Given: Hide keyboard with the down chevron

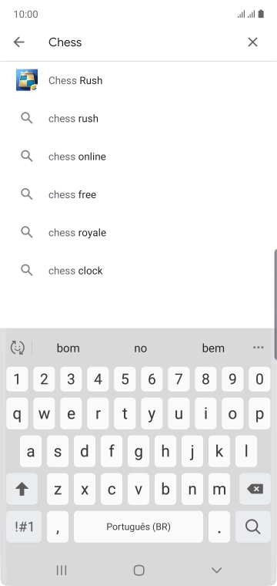Looking at the screenshot, I should point(217,571).
